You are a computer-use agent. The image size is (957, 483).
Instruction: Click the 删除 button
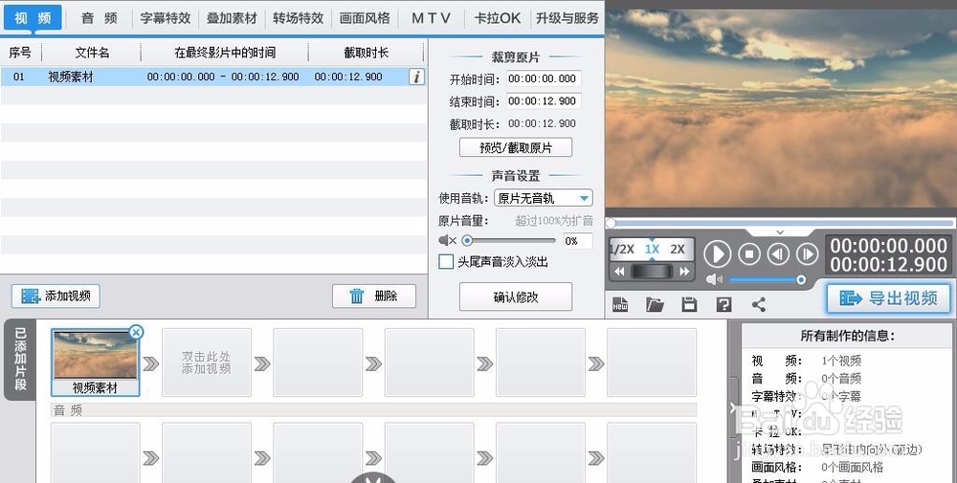pos(373,296)
